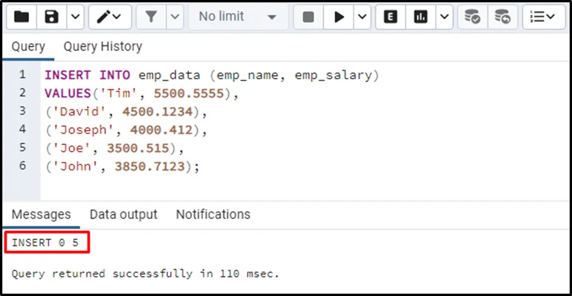Viewport: 572px width, 296px height.
Task: Click the Explain (E) icon
Action: pos(391,17)
